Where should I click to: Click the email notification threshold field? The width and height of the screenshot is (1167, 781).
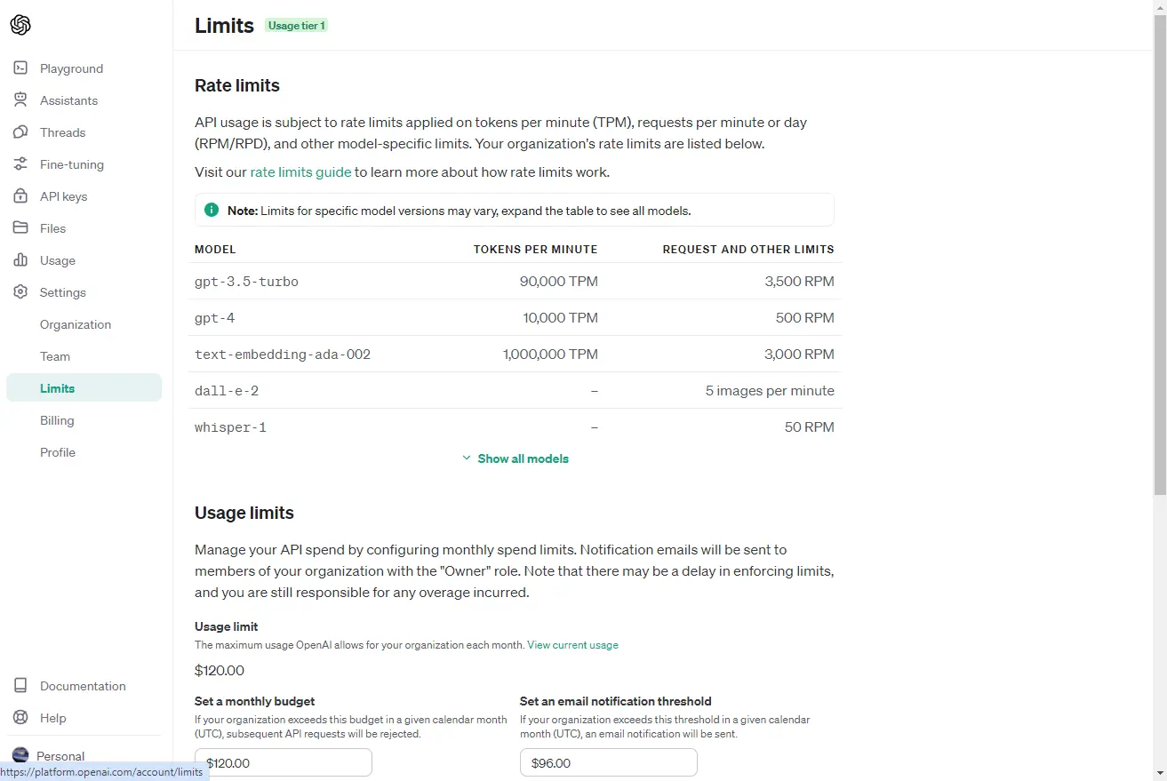coord(609,763)
